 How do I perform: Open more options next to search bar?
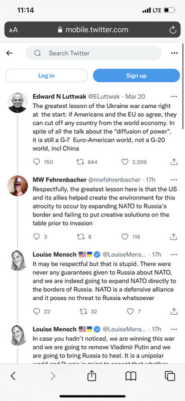tap(174, 53)
